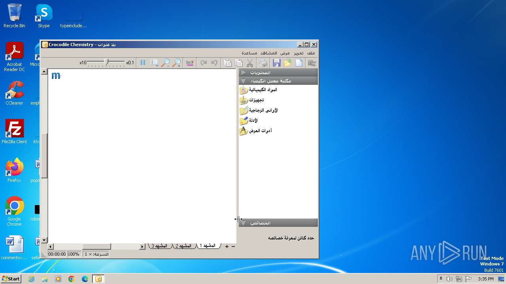
Task: Collapse the مكتبة معمل الكيمياء panel
Action: click(278, 81)
